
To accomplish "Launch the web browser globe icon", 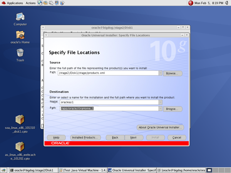I will (40, 3).
